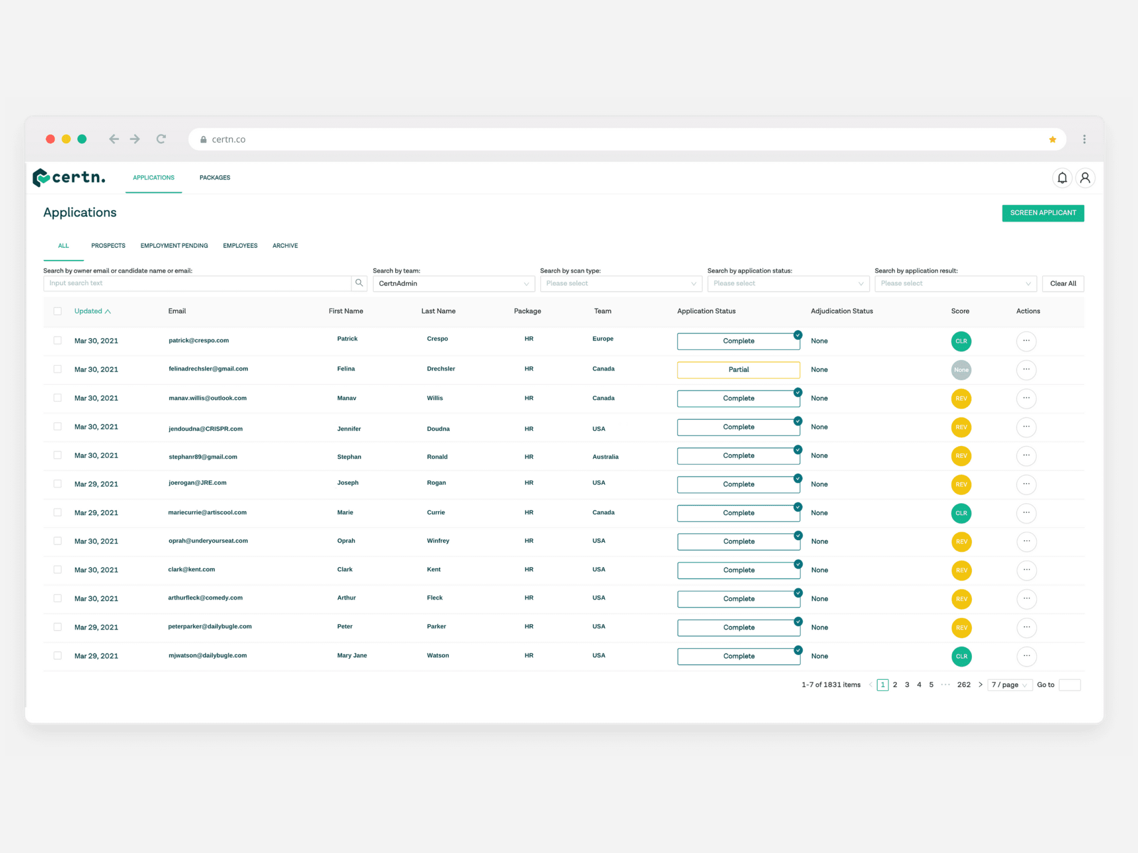Click the browser reload icon

click(x=161, y=139)
